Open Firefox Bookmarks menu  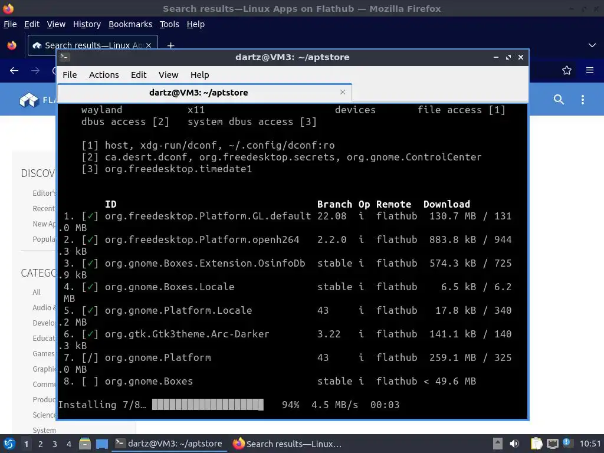[130, 24]
